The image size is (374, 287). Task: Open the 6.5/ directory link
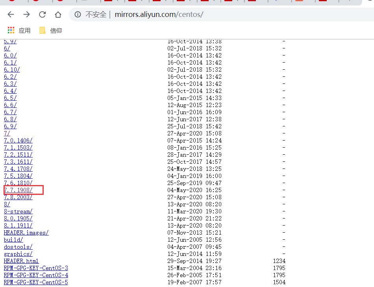10,98
